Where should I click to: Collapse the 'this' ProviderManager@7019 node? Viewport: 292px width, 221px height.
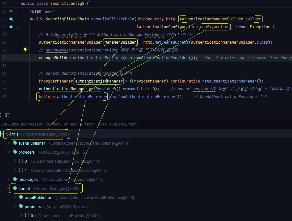(x=3, y=134)
